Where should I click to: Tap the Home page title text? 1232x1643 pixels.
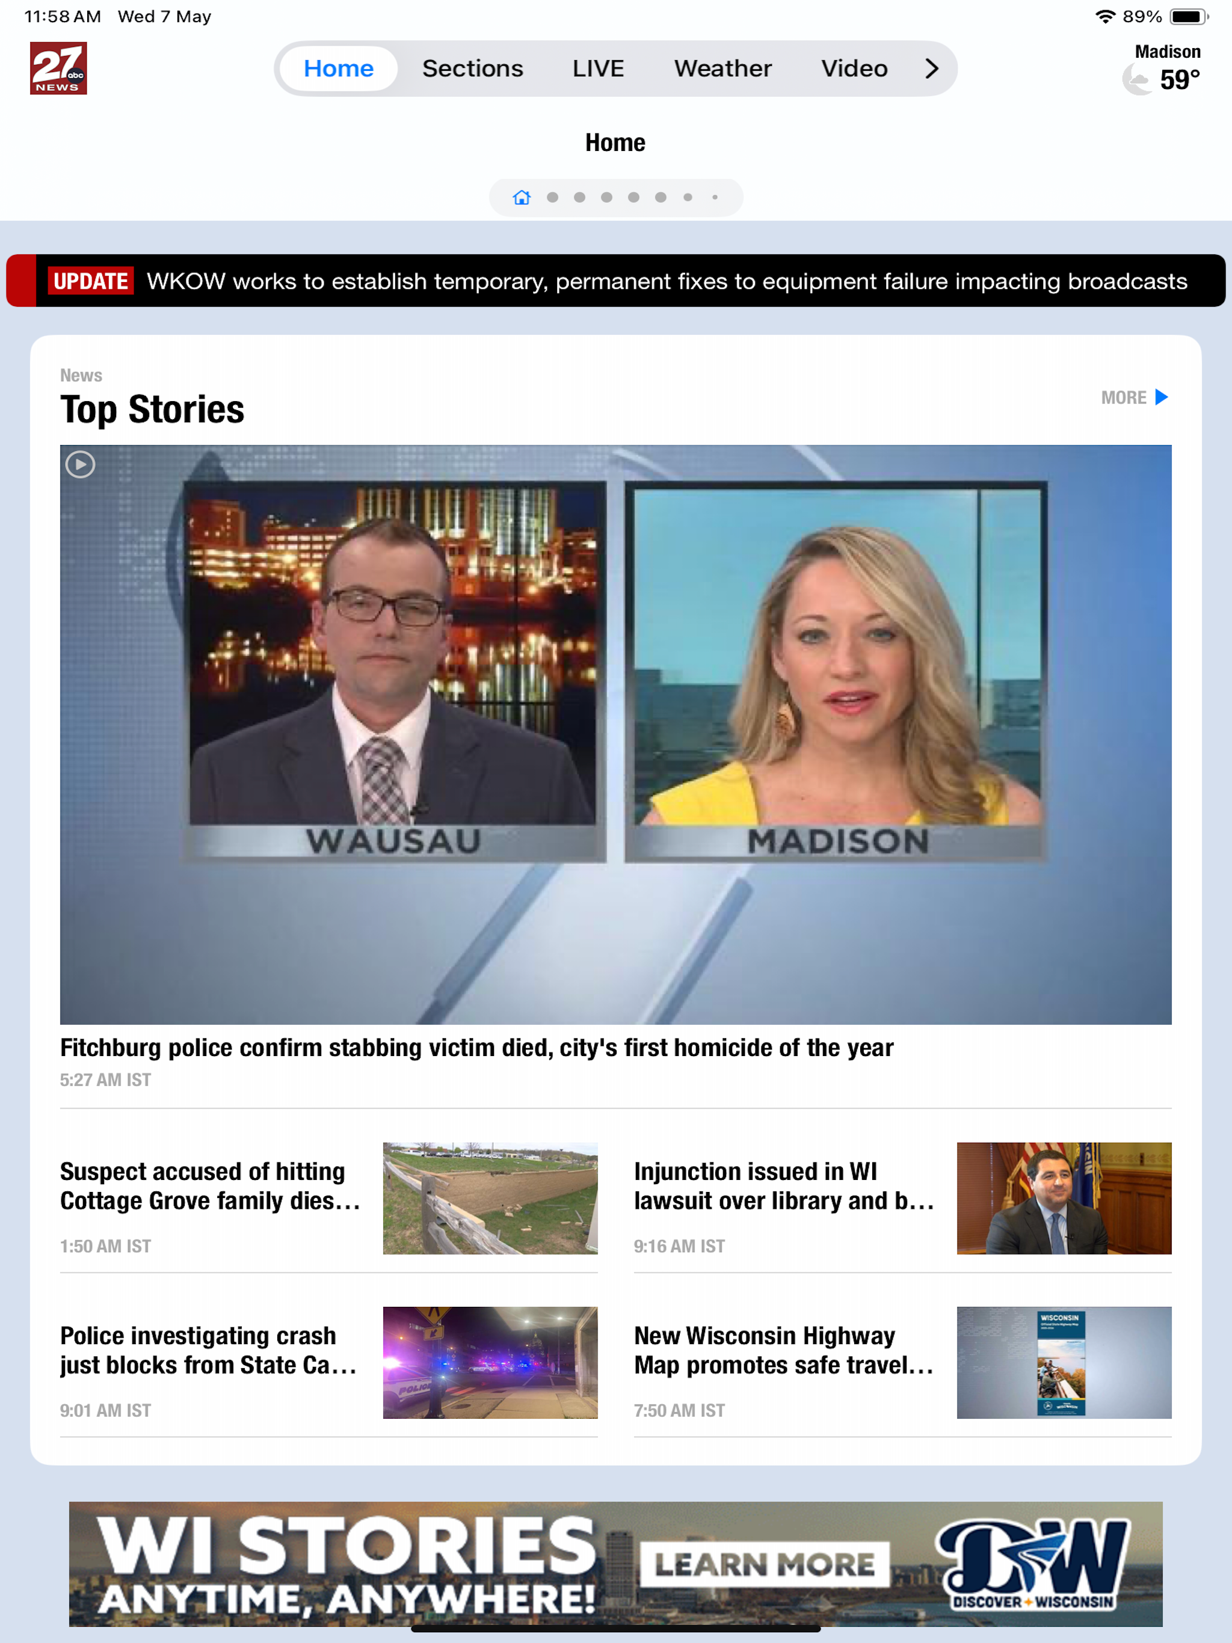pyautogui.click(x=615, y=142)
